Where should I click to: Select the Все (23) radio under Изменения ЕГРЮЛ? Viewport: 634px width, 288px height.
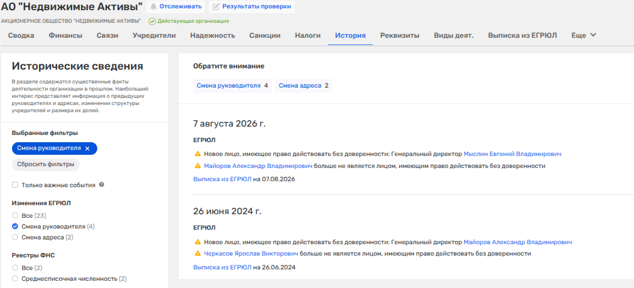pos(15,215)
